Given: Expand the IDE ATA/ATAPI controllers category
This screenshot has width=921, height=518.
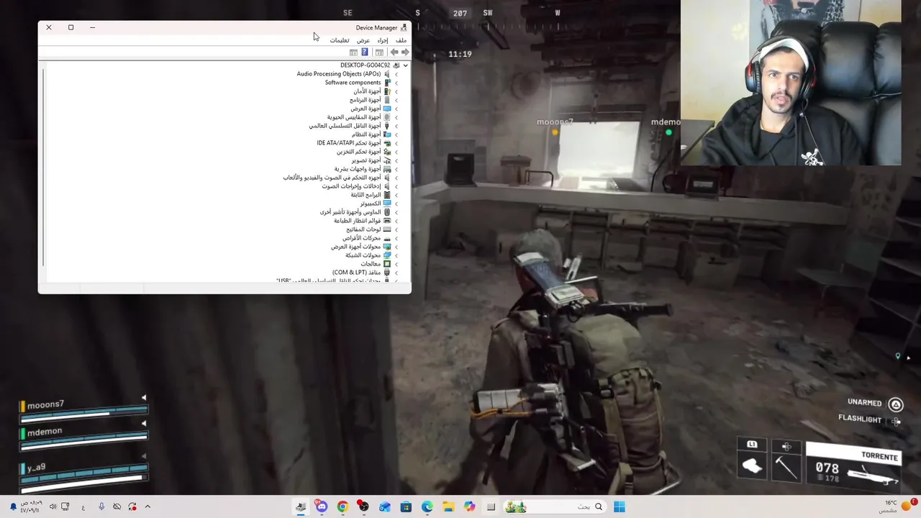Looking at the screenshot, I should click(396, 143).
